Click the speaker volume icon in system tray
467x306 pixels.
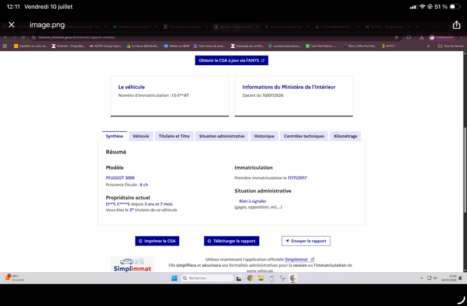point(435,278)
